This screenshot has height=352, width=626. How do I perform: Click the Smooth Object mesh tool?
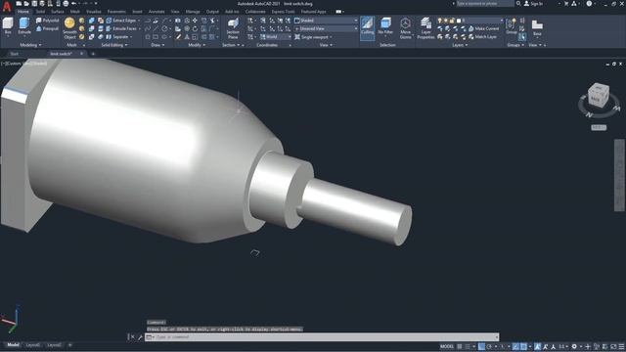[x=69, y=28]
